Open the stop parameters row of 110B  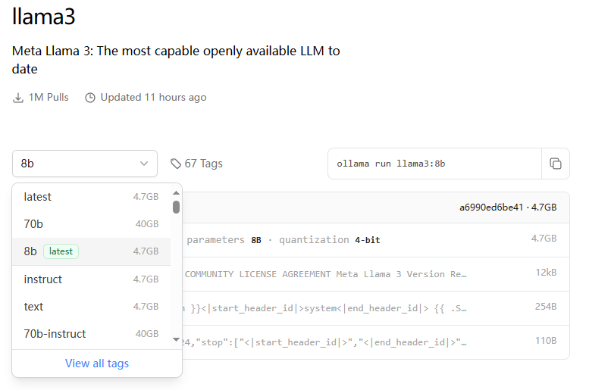coord(376,342)
